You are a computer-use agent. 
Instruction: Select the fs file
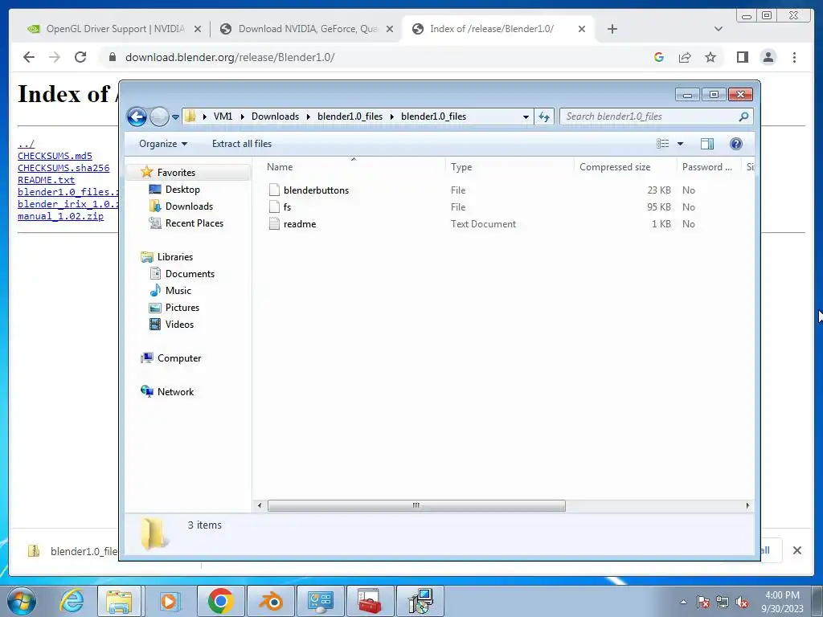point(287,207)
